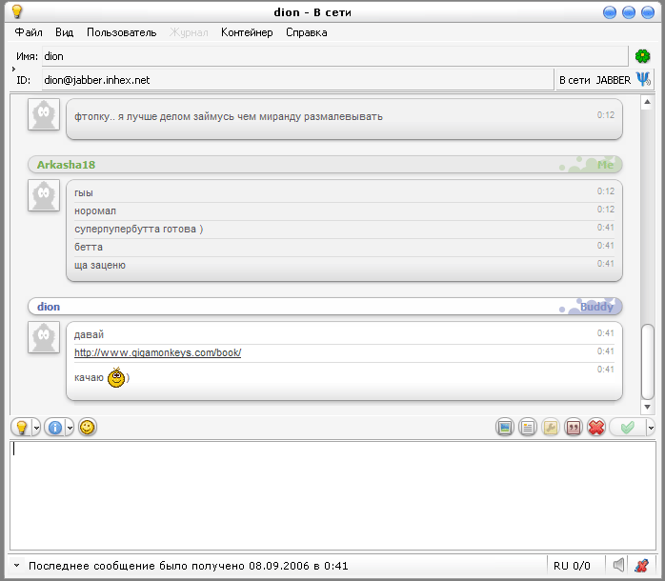Open the Пользователь menu
665x581 pixels.
point(122,32)
